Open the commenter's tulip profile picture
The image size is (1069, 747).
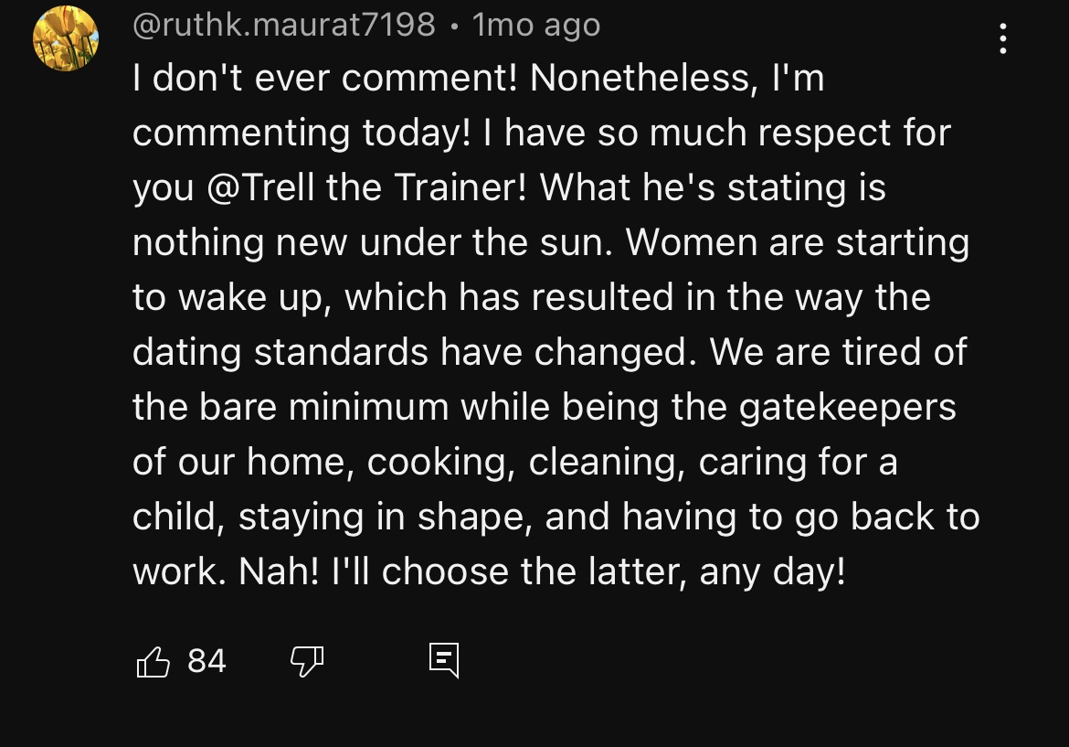tap(66, 38)
